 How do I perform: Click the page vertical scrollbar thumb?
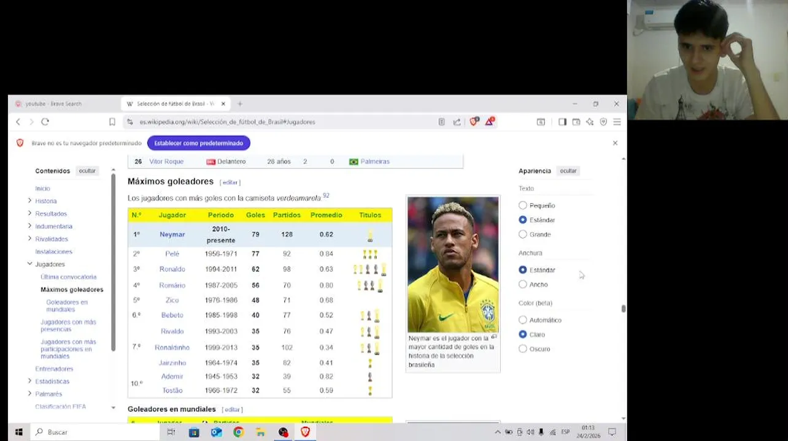(x=624, y=309)
